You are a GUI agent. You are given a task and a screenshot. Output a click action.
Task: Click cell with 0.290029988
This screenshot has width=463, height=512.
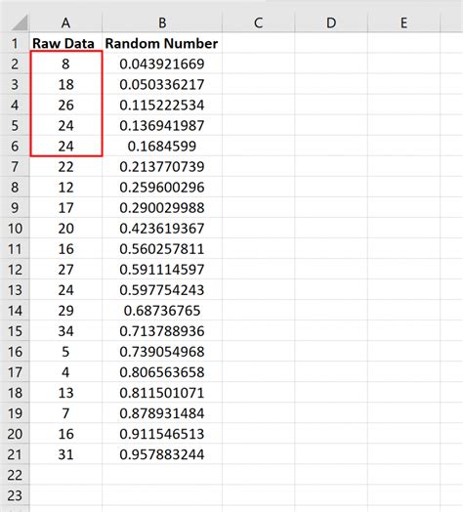click(162, 207)
